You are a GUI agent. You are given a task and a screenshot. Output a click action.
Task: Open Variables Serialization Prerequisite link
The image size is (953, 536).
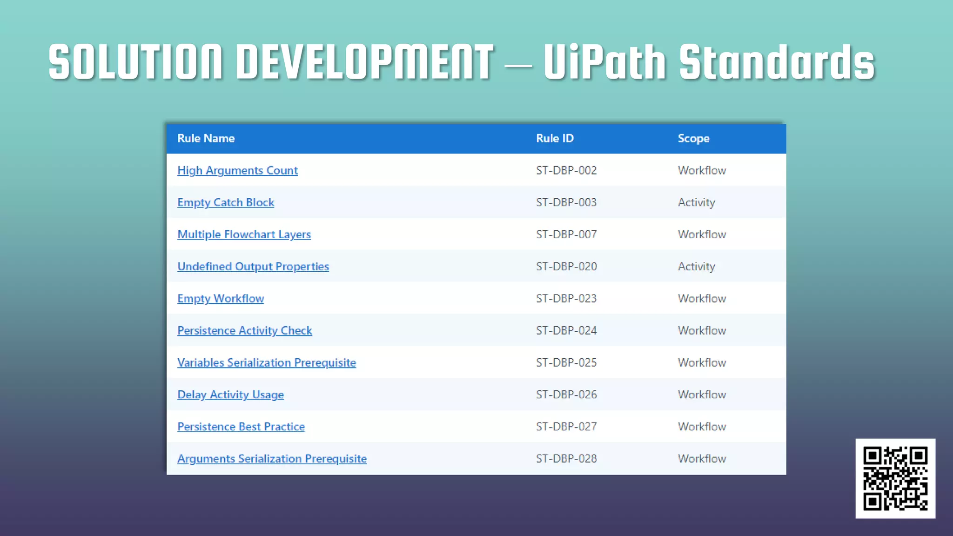(x=267, y=363)
